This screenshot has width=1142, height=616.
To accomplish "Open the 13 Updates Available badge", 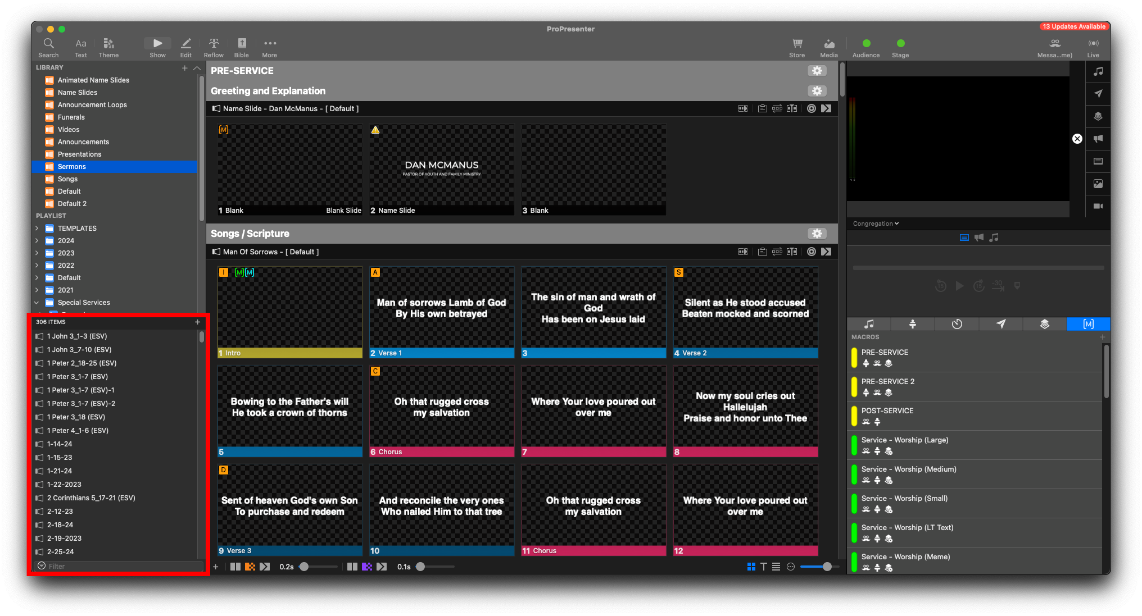I will (1073, 26).
